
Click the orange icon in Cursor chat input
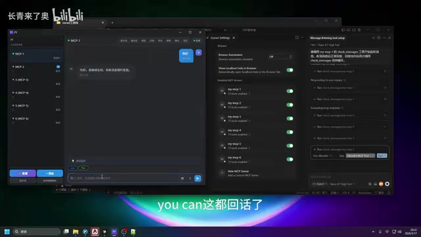coord(381,184)
